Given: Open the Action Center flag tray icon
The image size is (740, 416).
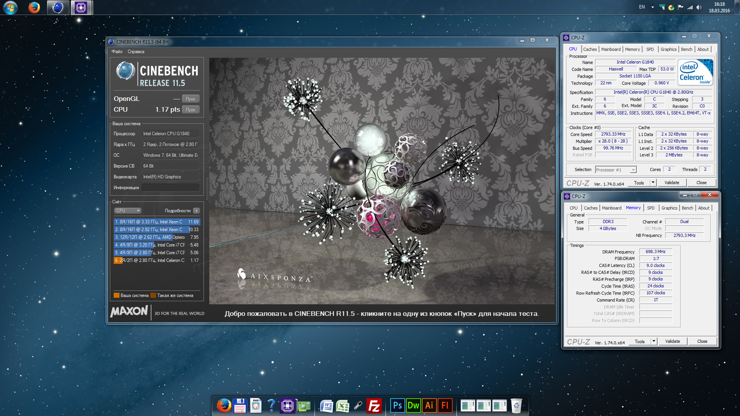Looking at the screenshot, I should click(681, 7).
